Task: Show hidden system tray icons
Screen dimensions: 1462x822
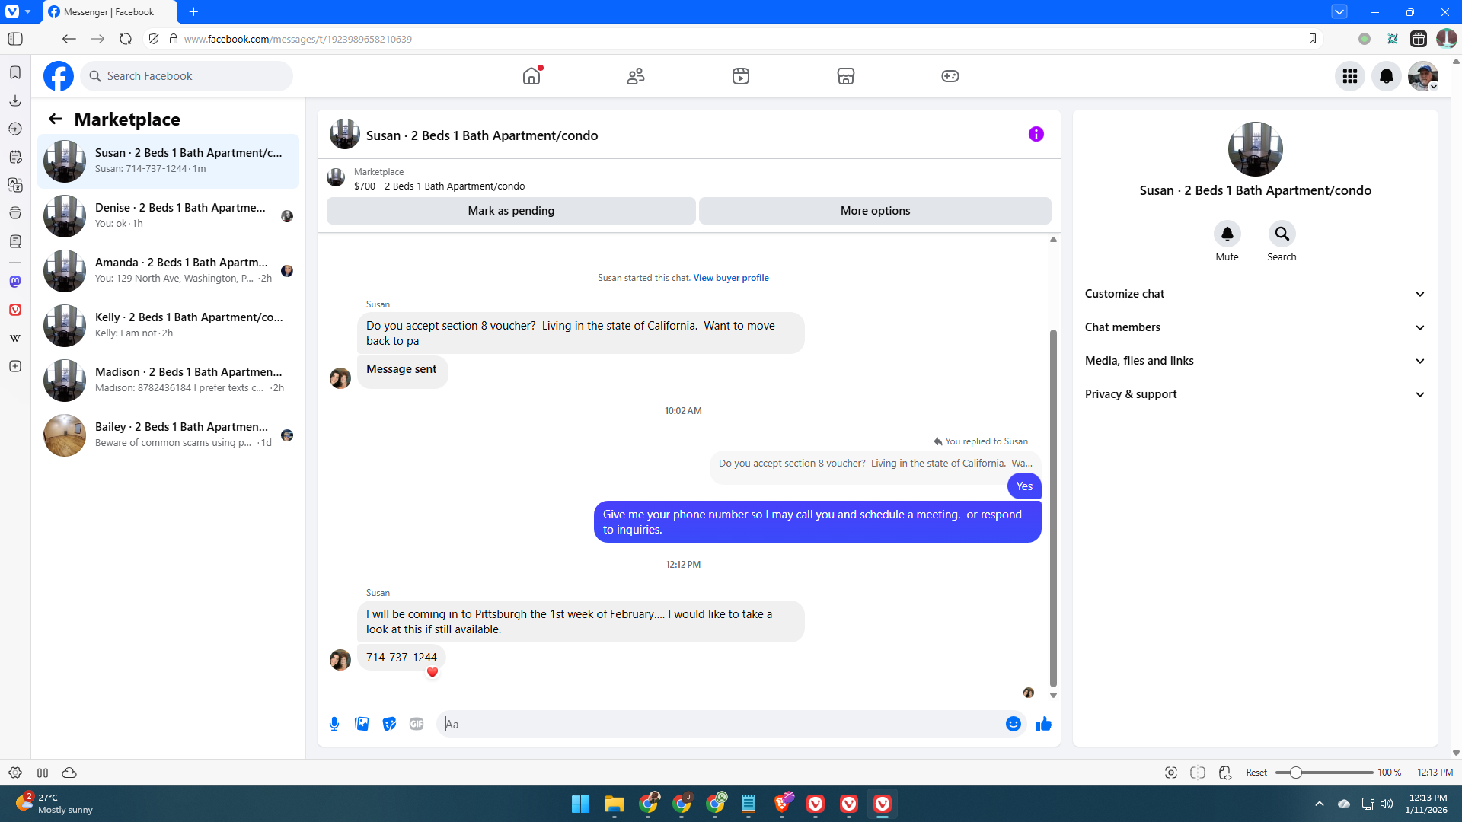Action: (x=1320, y=804)
